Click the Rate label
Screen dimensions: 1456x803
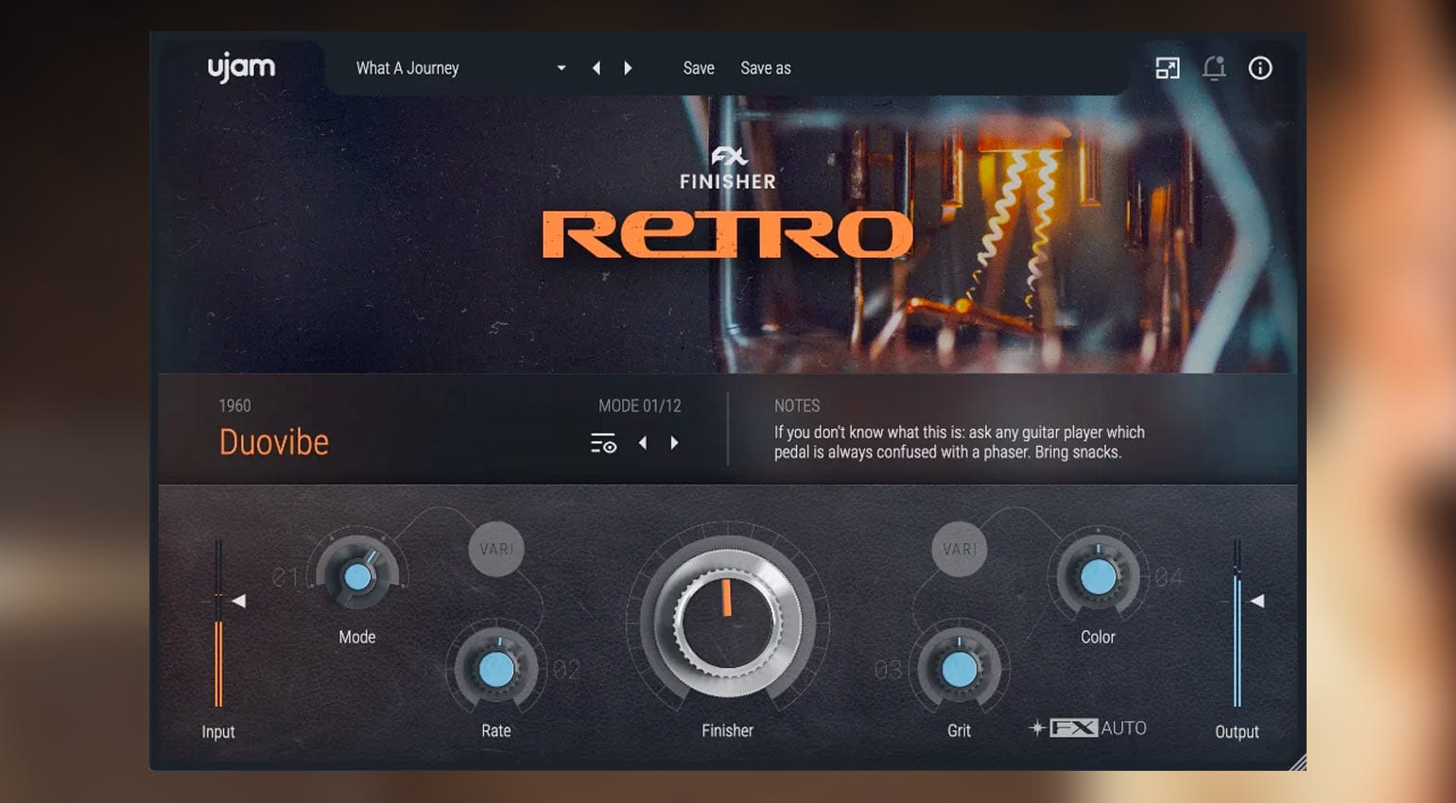[496, 730]
